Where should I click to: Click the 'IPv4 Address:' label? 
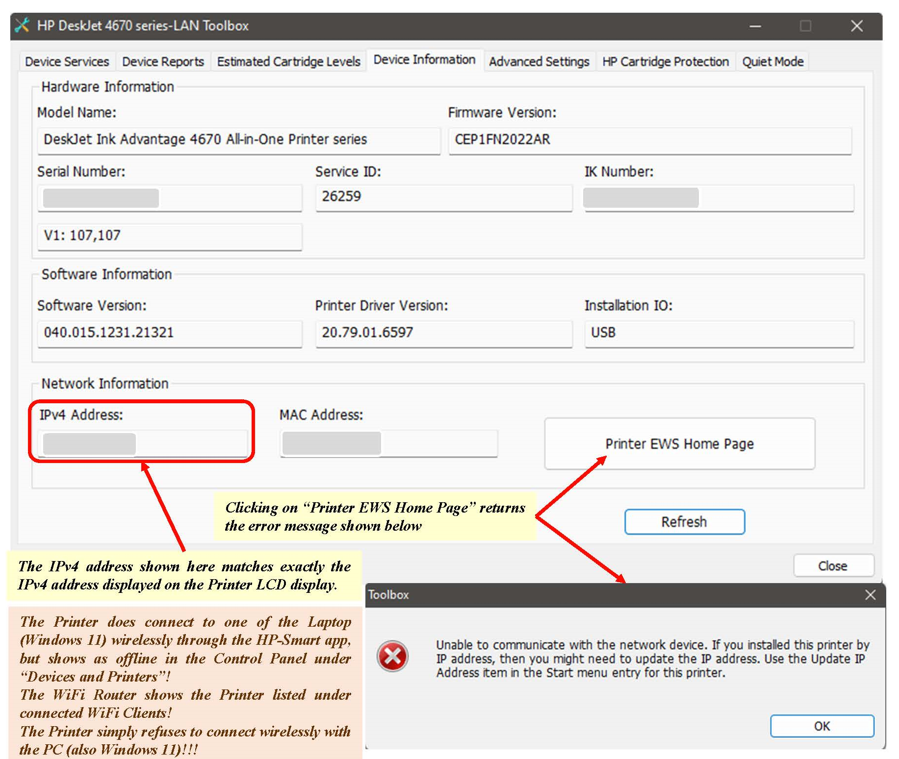click(81, 415)
